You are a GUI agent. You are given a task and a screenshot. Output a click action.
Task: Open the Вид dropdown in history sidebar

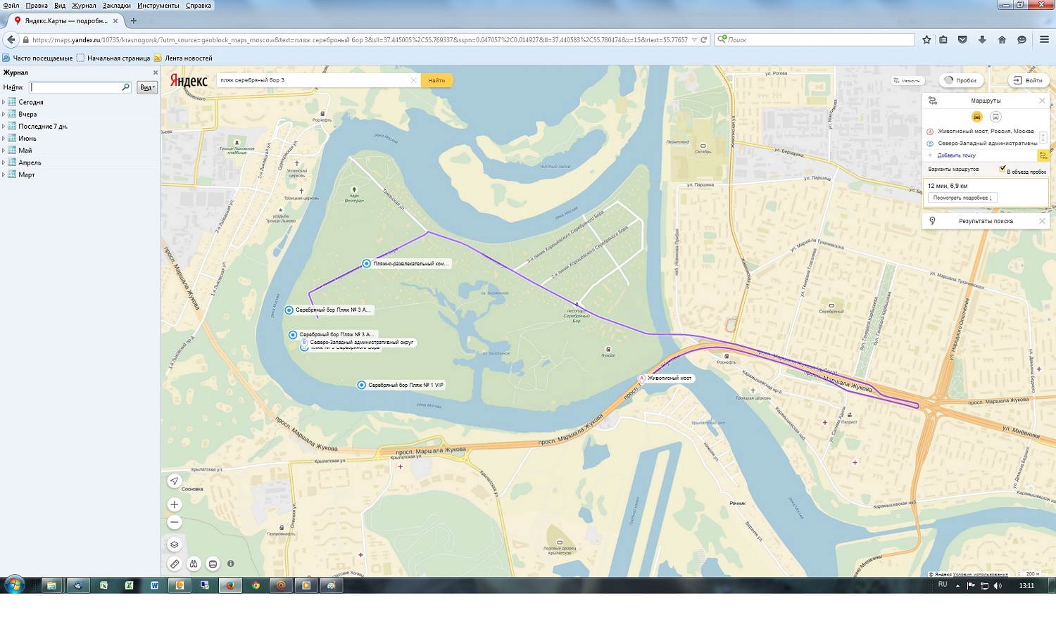tap(146, 87)
